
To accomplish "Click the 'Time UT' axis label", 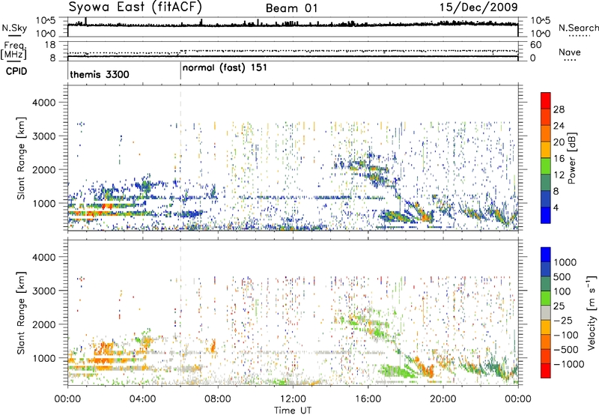I will pyautogui.click(x=293, y=410).
